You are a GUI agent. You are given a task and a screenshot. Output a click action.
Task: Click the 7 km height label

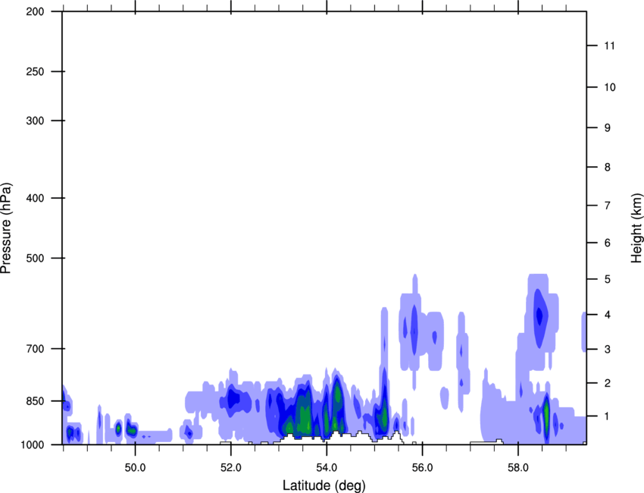(608, 206)
